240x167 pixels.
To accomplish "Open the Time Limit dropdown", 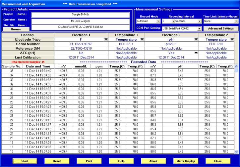I will pyautogui.click(x=236, y=21).
